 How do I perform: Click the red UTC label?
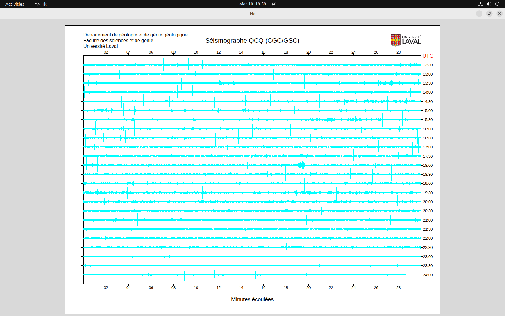[428, 56]
